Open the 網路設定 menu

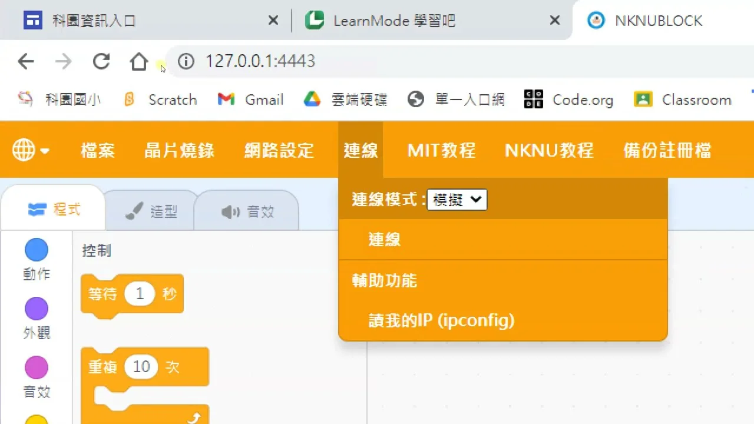[x=280, y=151]
